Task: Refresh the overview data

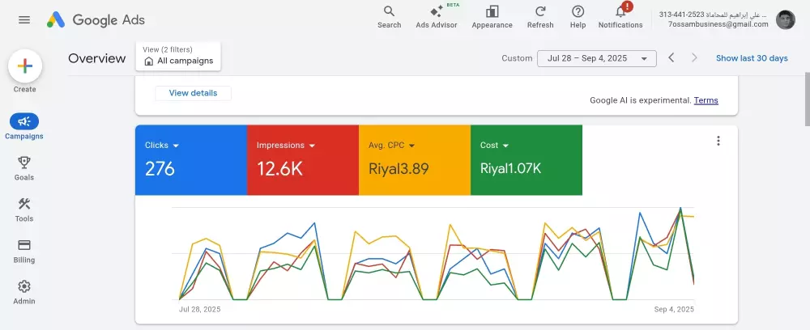Action: coord(540,17)
